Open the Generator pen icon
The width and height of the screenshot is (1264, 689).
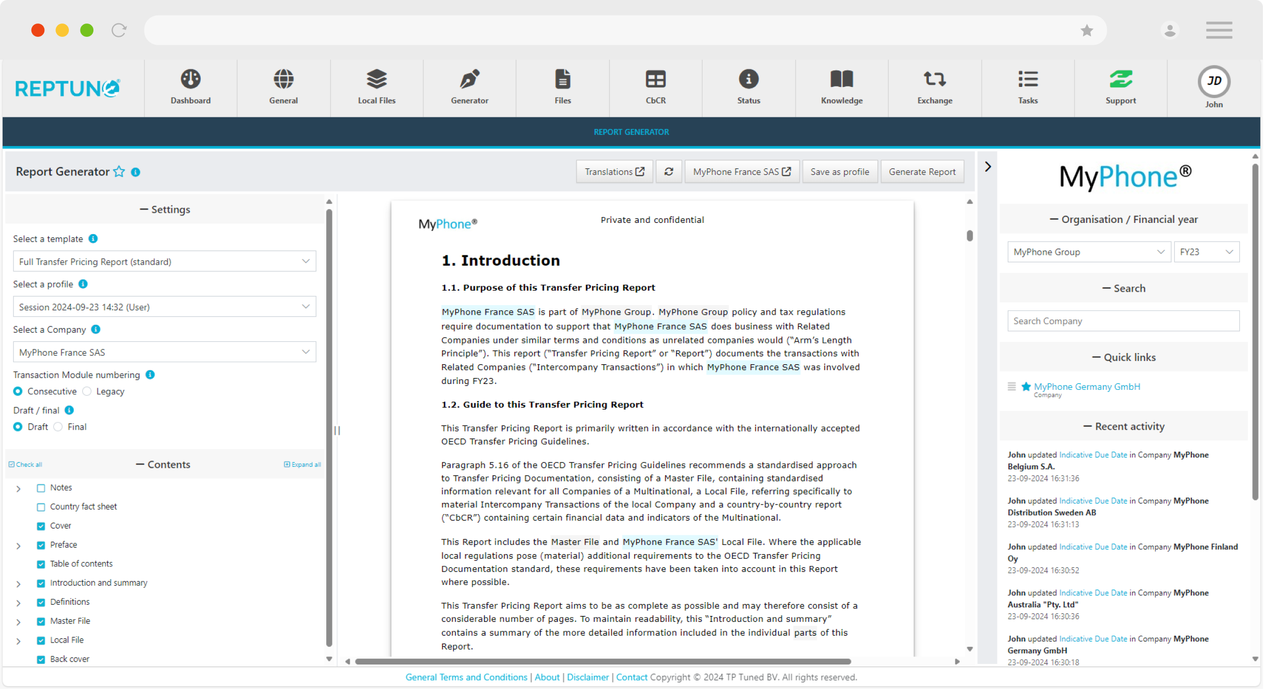[469, 79]
